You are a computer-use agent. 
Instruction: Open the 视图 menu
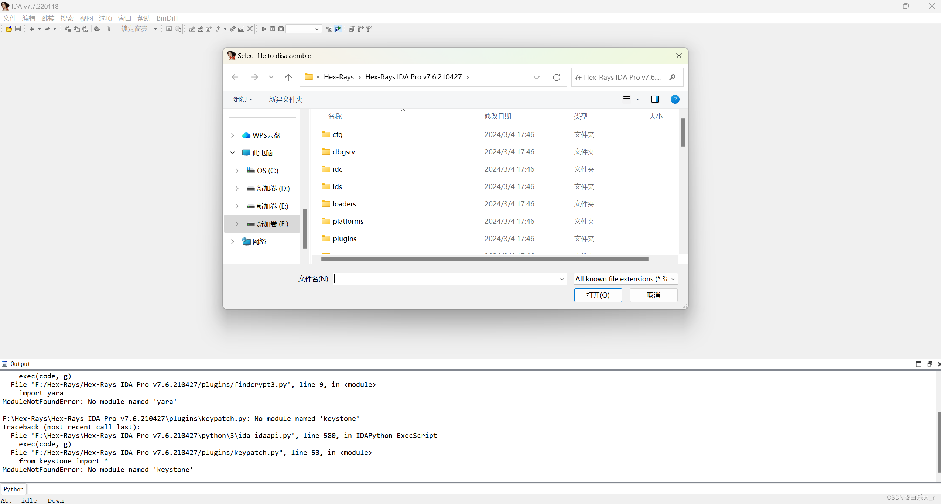tap(86, 18)
